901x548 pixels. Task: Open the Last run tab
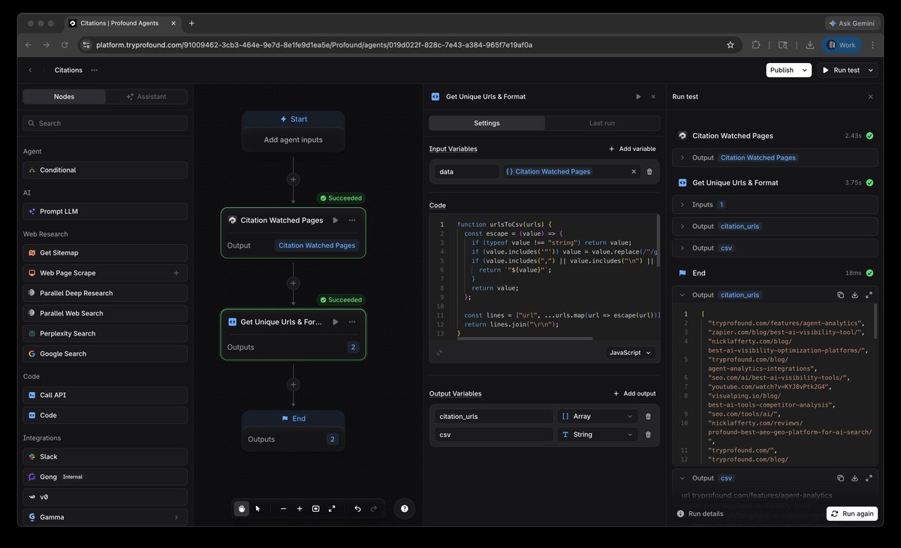(602, 123)
